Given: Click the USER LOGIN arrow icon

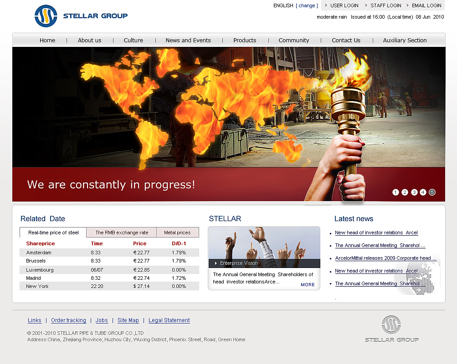Looking at the screenshot, I should pos(326,5).
